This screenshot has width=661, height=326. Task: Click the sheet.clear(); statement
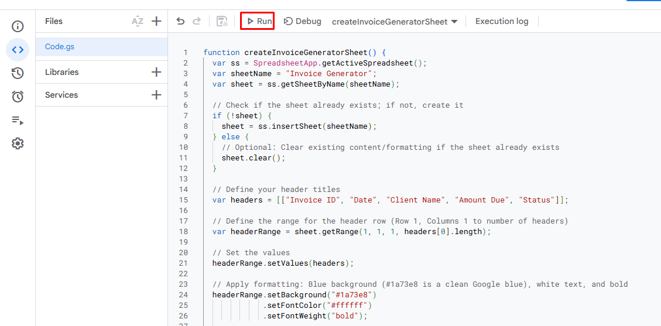(x=254, y=158)
